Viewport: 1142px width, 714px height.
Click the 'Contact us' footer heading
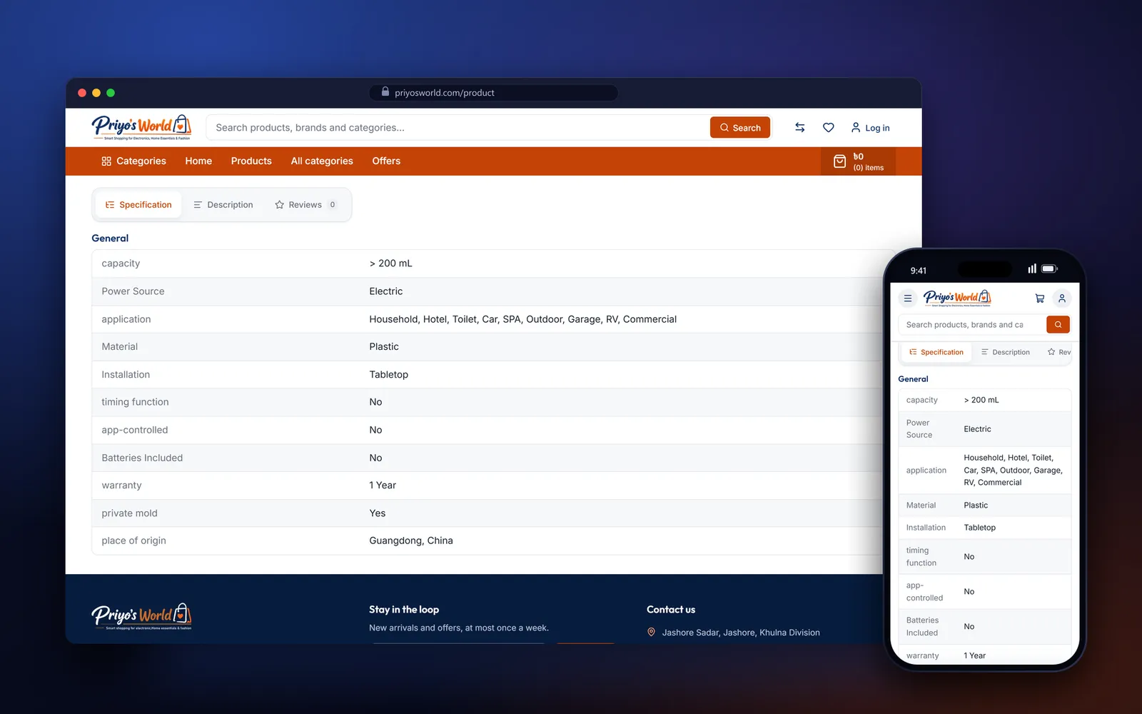[671, 609]
